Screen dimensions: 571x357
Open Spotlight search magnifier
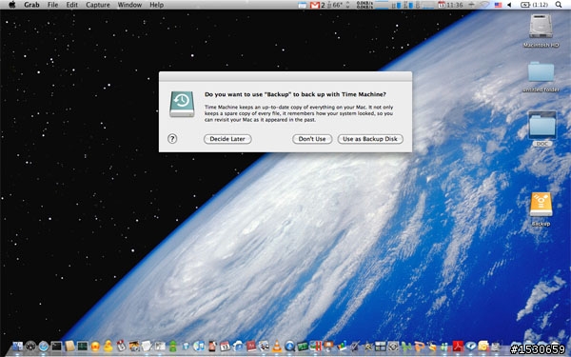click(x=559, y=5)
